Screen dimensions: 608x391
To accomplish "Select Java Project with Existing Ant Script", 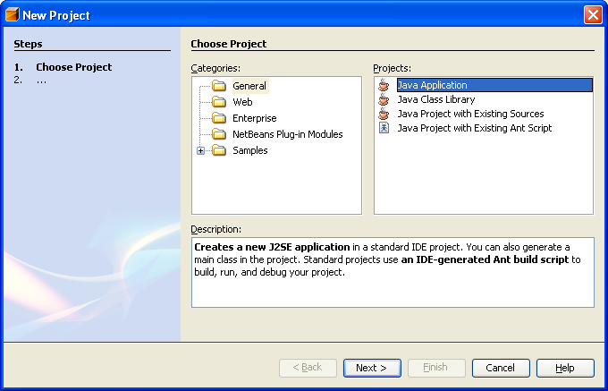I will (x=474, y=128).
